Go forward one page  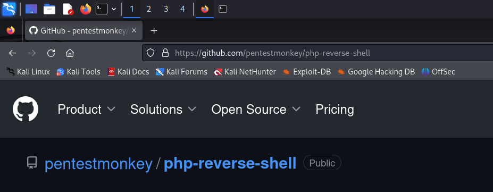32,53
